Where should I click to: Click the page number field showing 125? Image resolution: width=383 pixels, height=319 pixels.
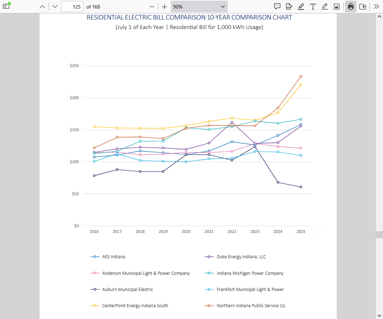coord(72,6)
